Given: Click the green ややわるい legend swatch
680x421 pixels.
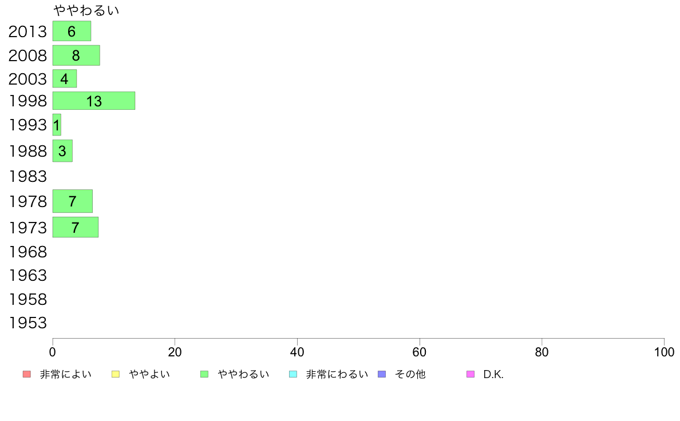Looking at the screenshot, I should (204, 374).
